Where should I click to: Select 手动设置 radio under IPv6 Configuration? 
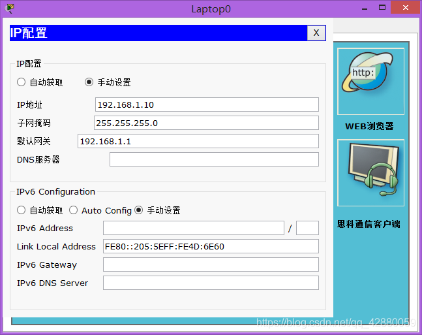point(139,210)
